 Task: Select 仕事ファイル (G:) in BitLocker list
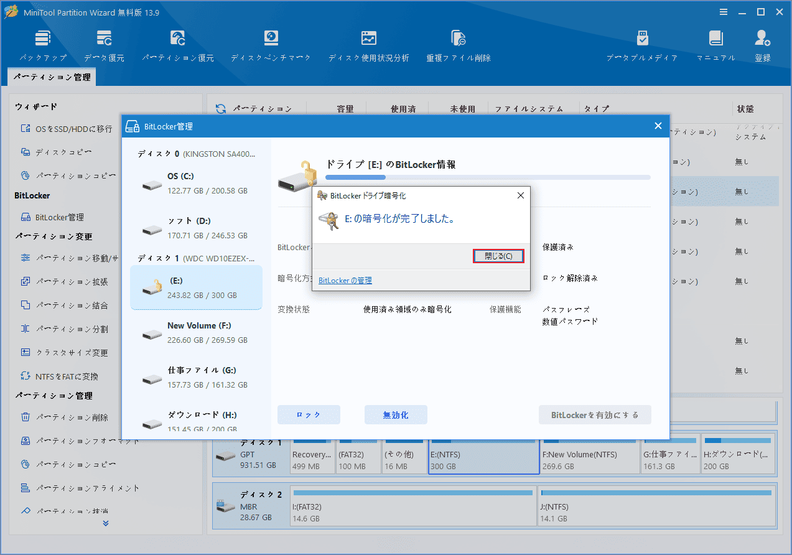[x=196, y=378]
